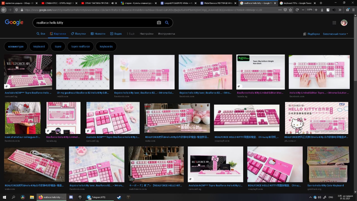Open the Google account avatar menu
Image resolution: width=357 pixels, height=201 pixels.
click(x=344, y=23)
